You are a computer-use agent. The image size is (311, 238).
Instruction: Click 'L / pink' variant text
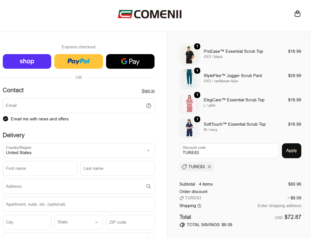[209, 105]
